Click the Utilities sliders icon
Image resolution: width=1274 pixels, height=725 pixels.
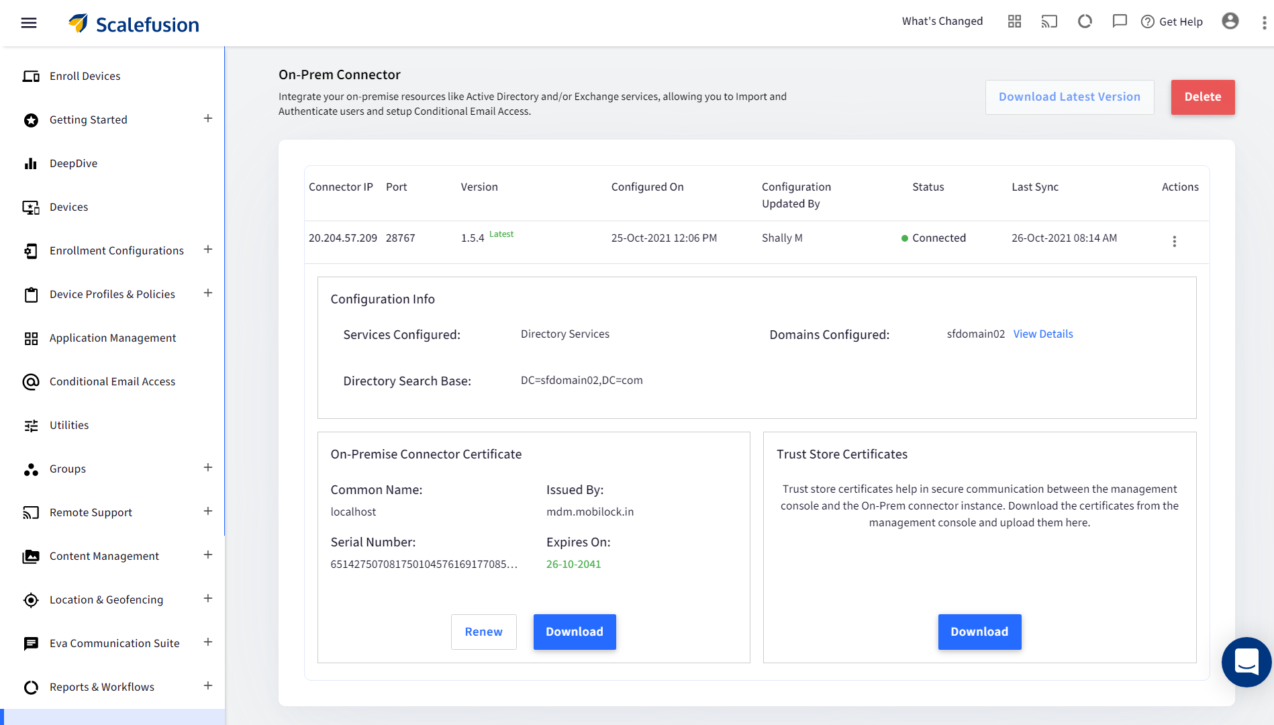coord(31,426)
